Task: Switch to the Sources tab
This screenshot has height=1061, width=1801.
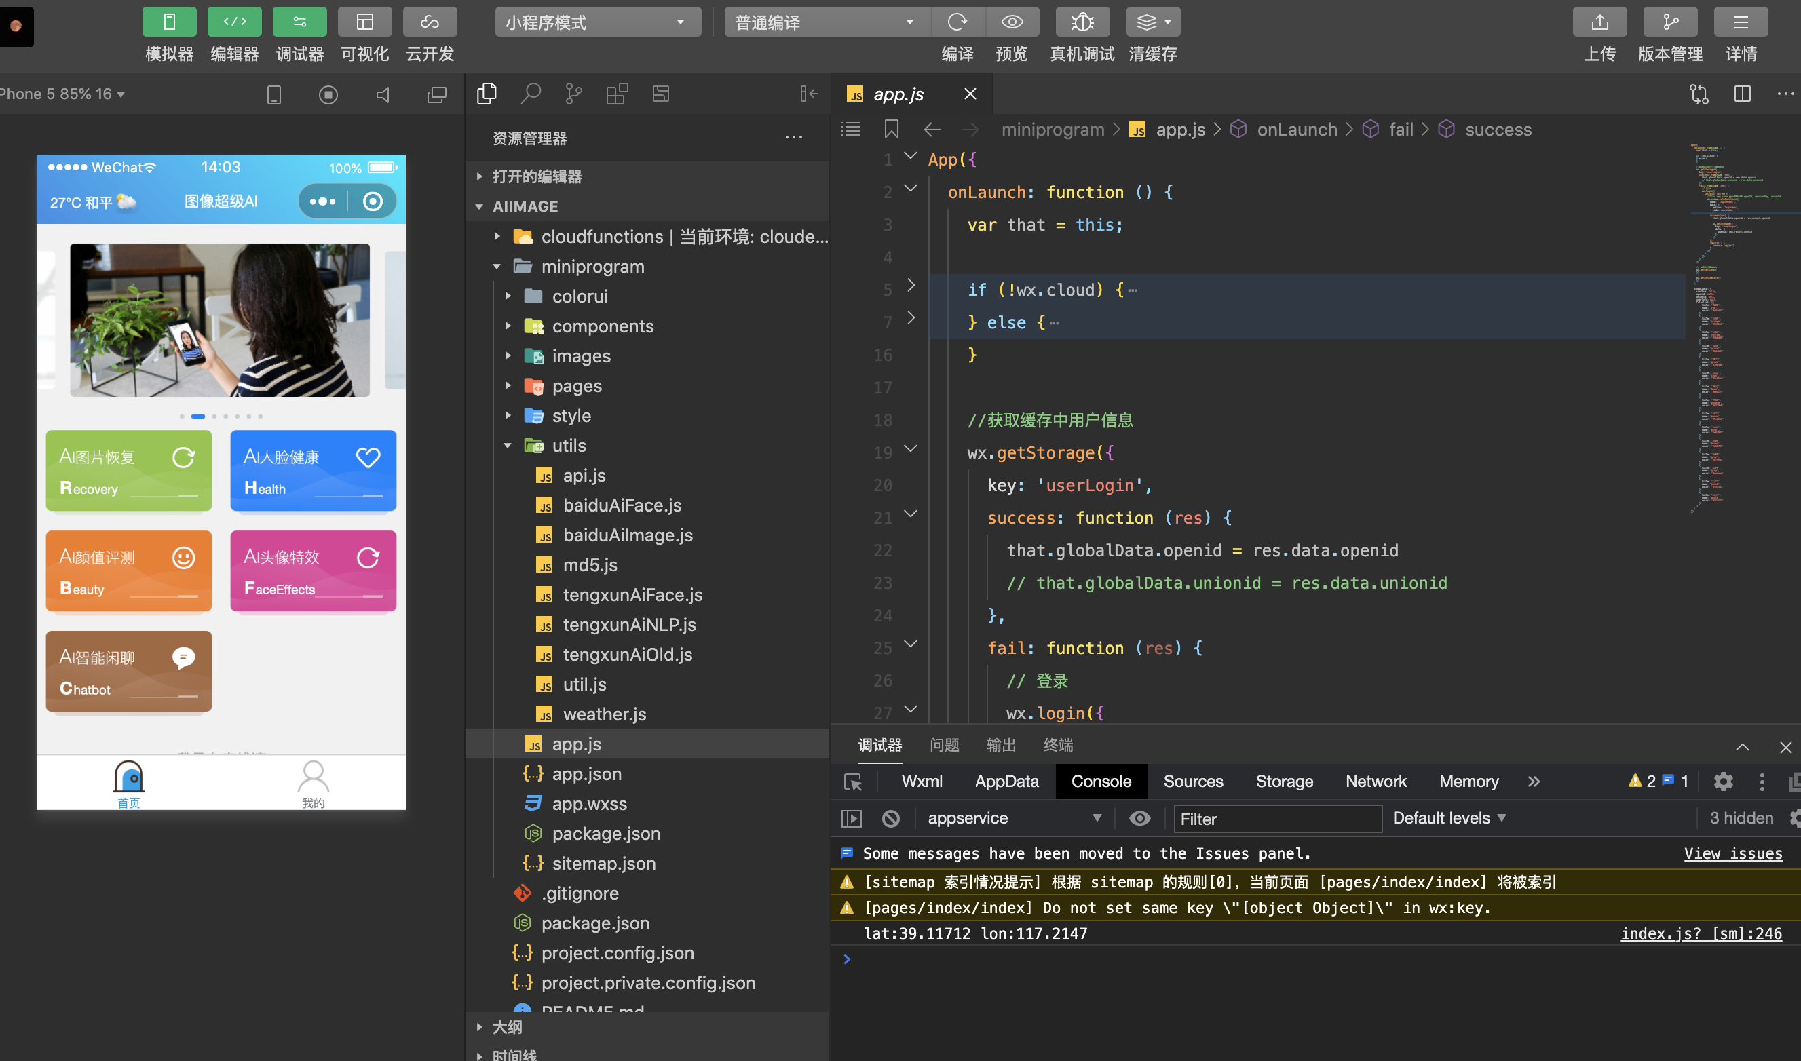Action: 1192,781
